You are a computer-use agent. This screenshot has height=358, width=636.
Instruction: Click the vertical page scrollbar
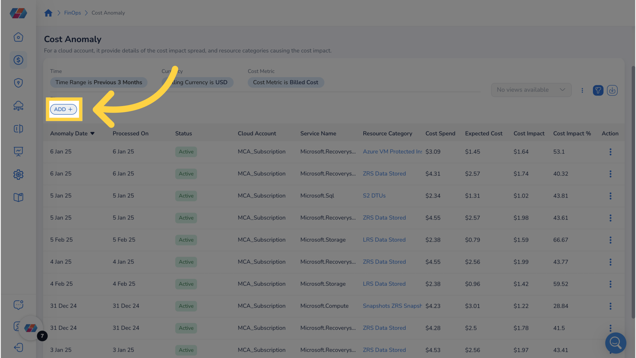point(633,192)
